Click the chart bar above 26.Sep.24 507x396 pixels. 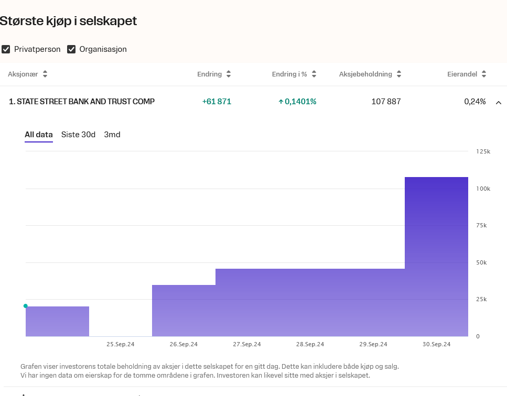pyautogui.click(x=184, y=311)
